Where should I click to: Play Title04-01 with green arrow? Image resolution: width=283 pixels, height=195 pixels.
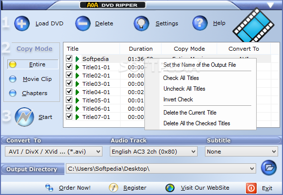[77, 92]
